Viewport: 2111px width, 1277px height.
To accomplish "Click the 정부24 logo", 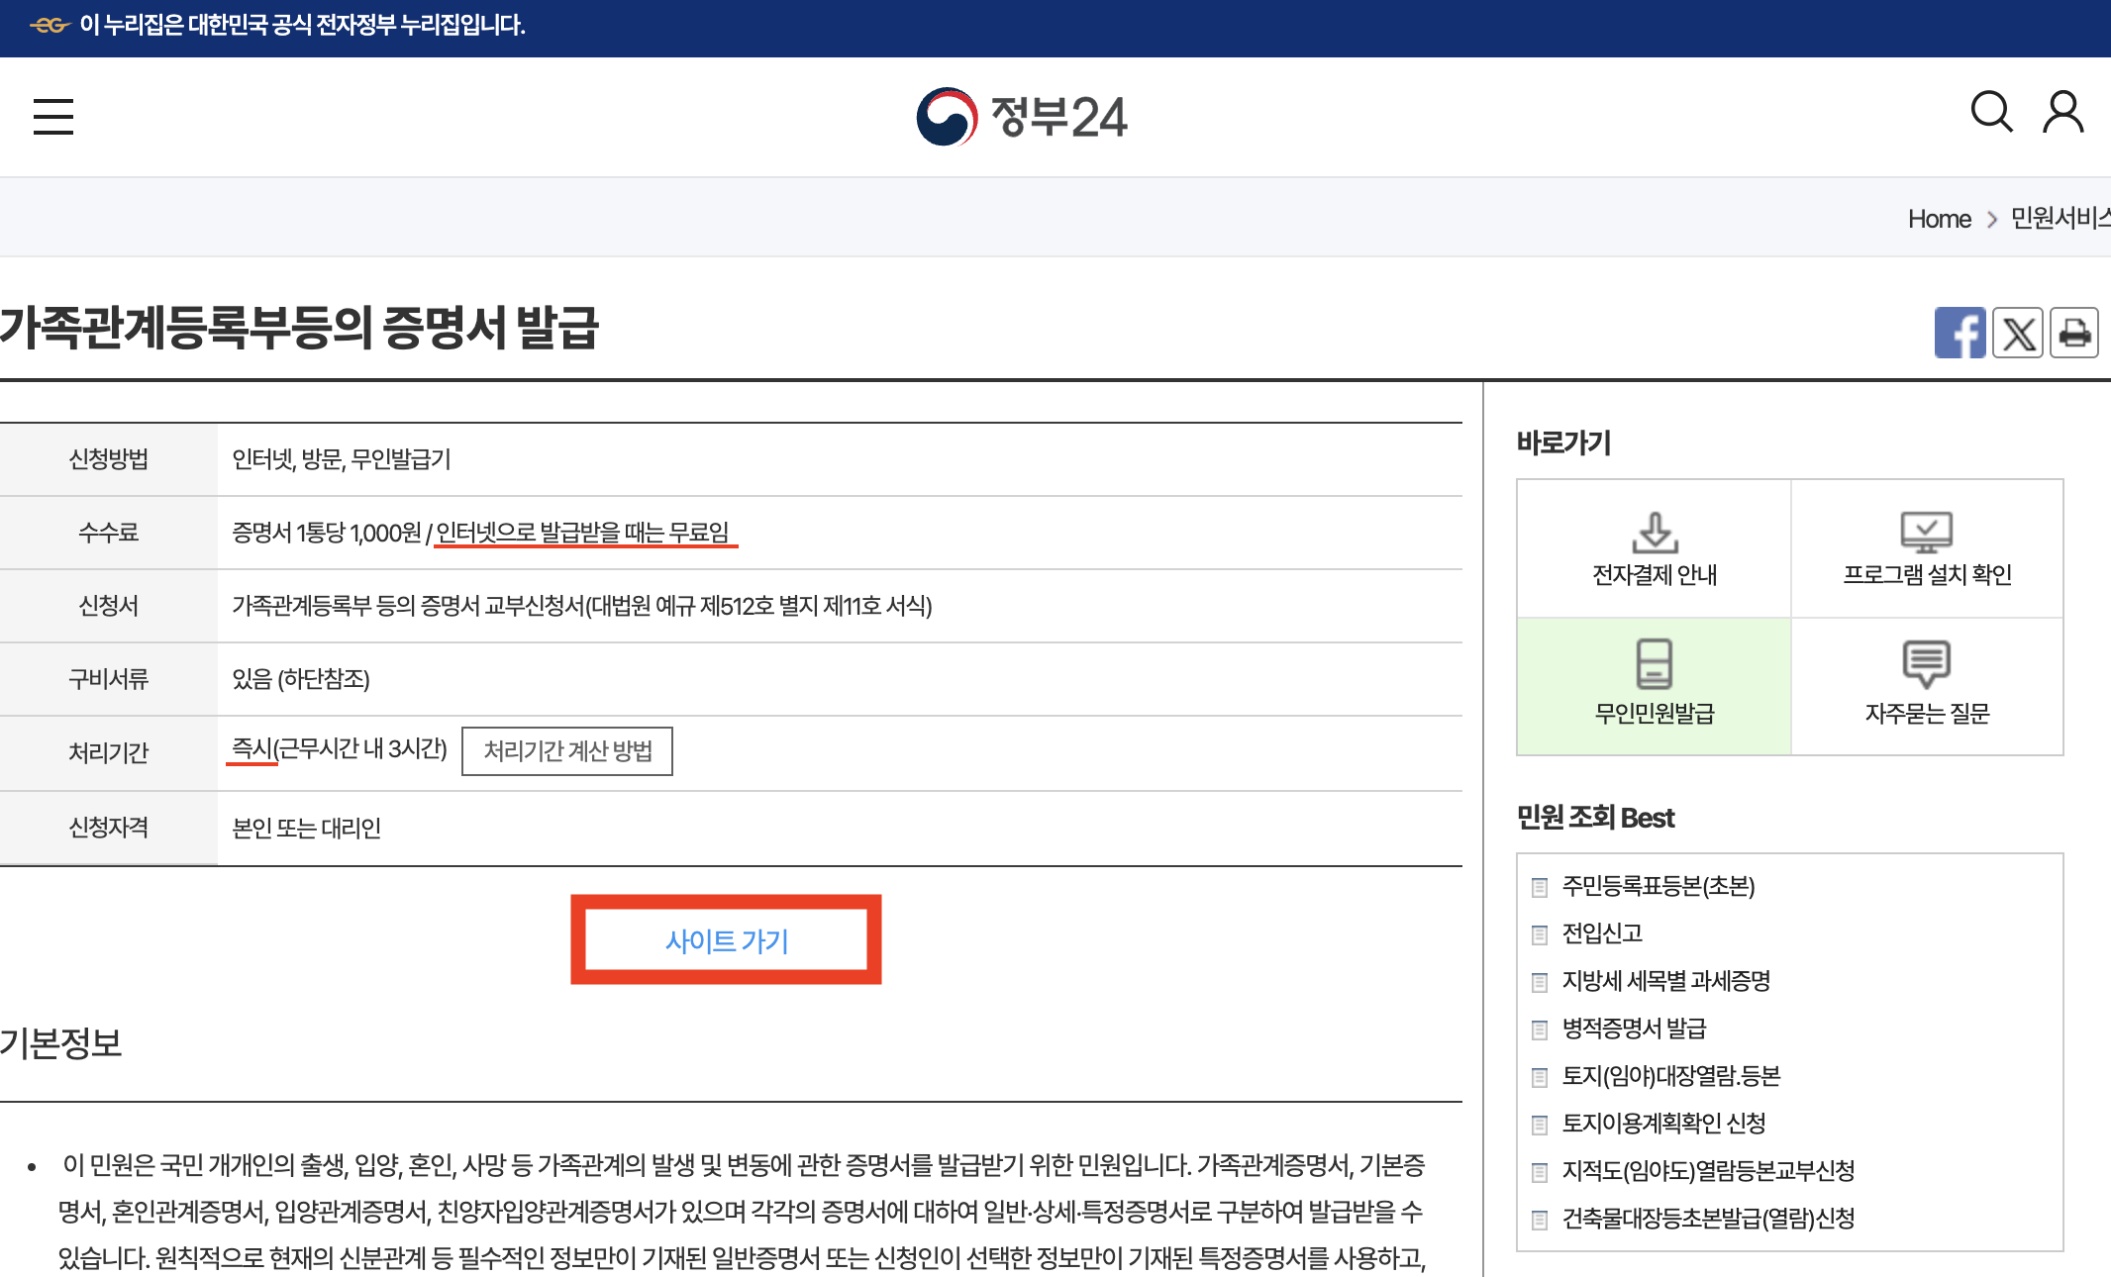I will 1025,116.
